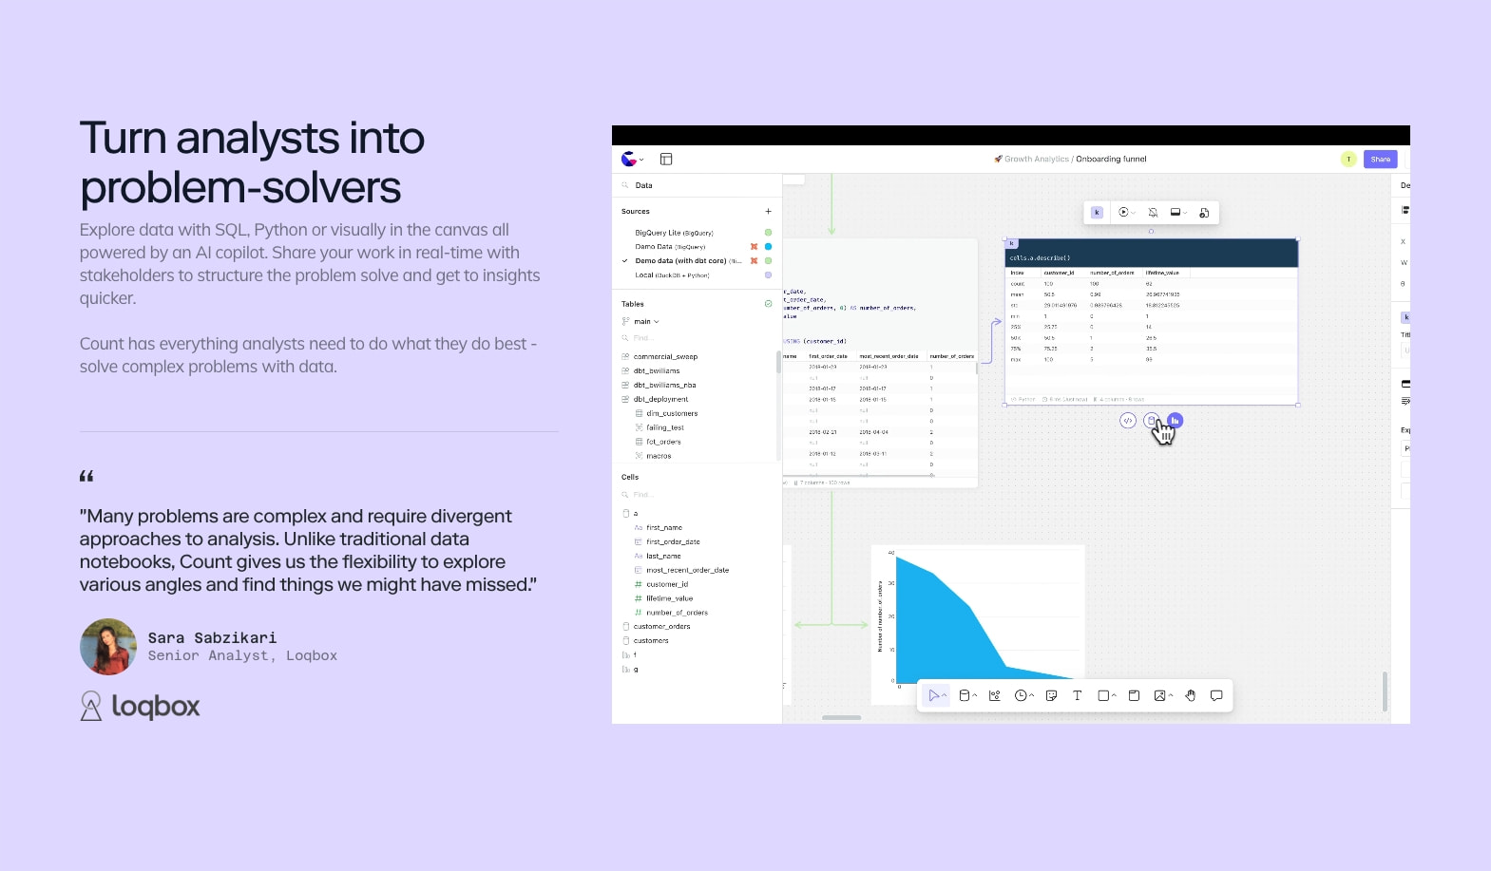The width and height of the screenshot is (1491, 871).
Task: Choose the hand pan tool
Action: tap(1190, 696)
